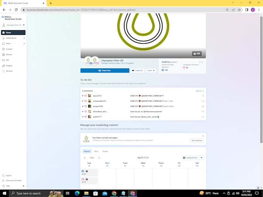Show previous Audience card with left arrow

pyautogui.click(x=200, y=62)
